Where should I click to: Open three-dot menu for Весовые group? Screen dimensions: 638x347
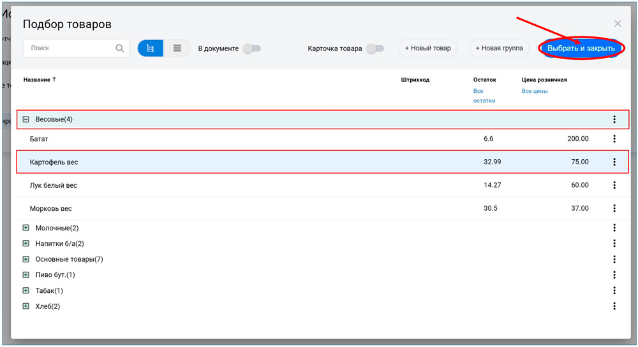[614, 120]
